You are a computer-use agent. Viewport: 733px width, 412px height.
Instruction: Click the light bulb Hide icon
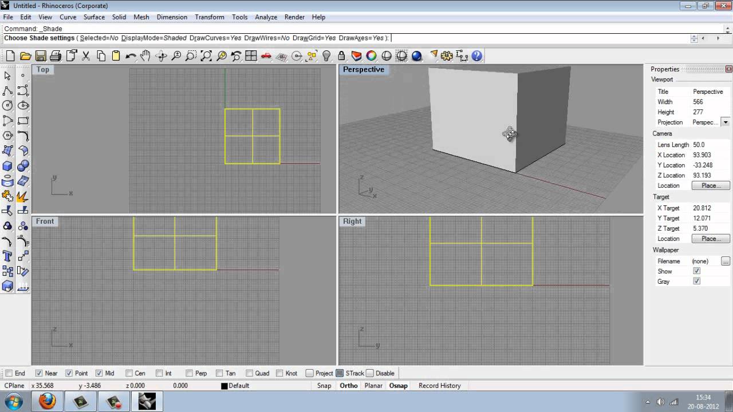(327, 56)
